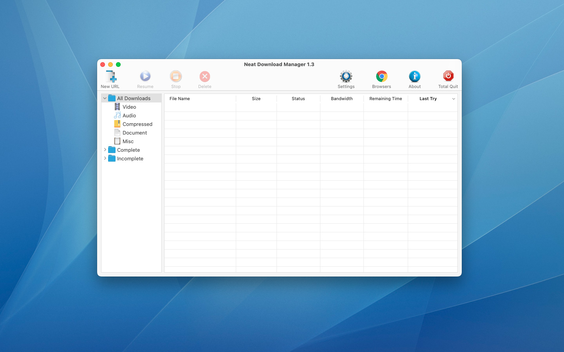Open the About info icon
Image resolution: width=564 pixels, height=352 pixels.
pos(415,76)
